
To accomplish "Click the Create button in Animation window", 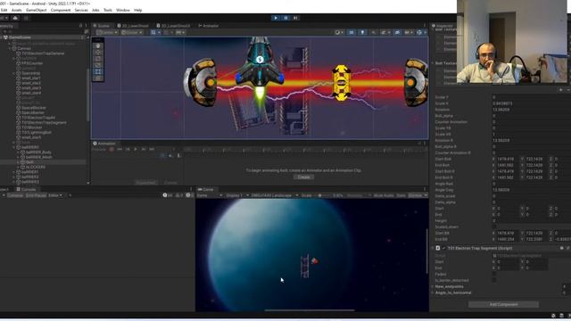I will [x=303, y=177].
